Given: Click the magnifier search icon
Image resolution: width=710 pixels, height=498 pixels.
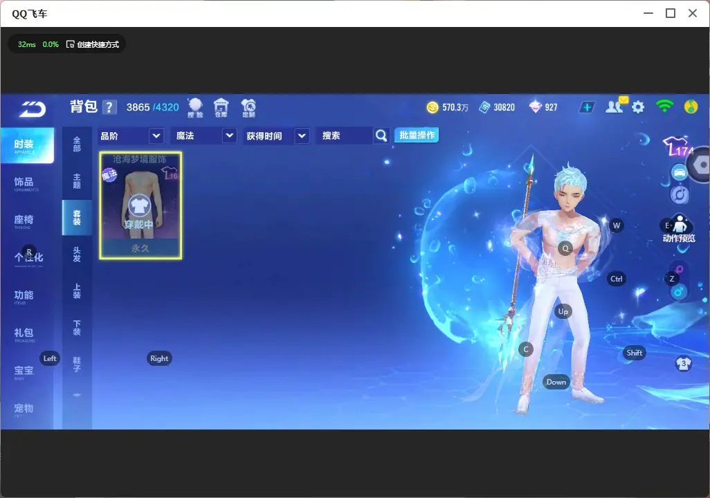Looking at the screenshot, I should [x=381, y=136].
